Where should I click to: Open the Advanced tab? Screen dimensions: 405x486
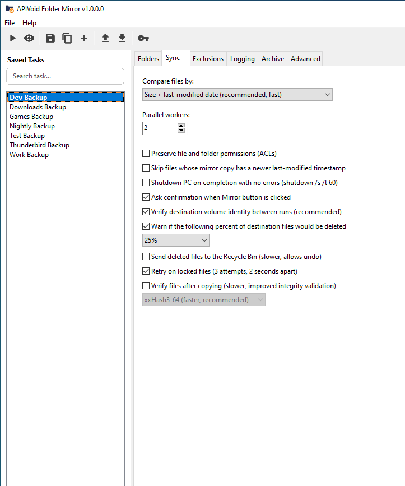[x=305, y=59]
